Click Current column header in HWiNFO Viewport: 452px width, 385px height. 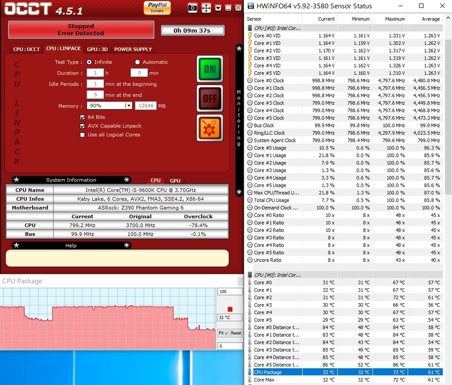[x=320, y=19]
